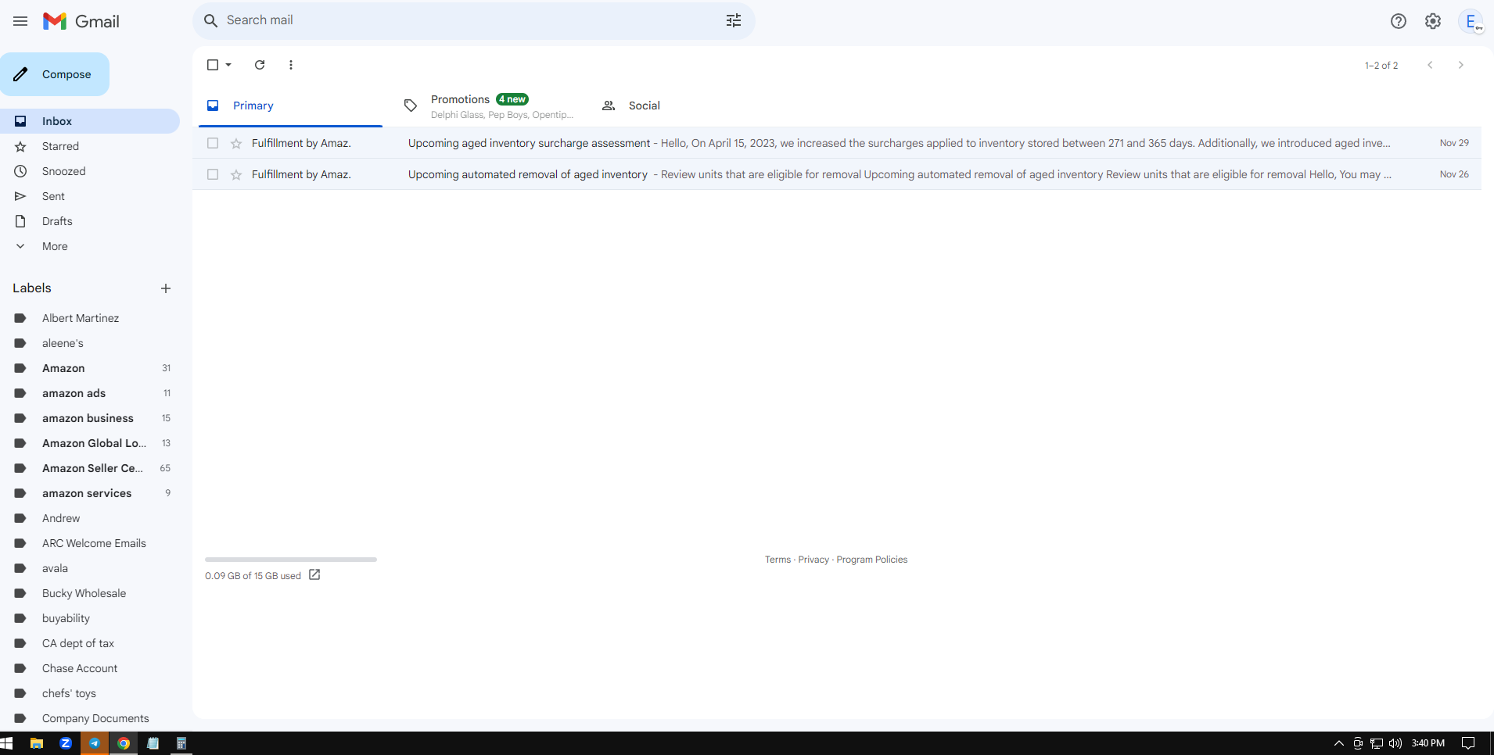Open the Program Policies link
The width and height of the screenshot is (1494, 755).
point(872,560)
